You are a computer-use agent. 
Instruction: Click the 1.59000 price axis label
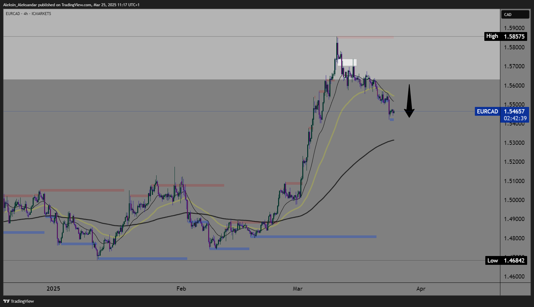(514, 28)
